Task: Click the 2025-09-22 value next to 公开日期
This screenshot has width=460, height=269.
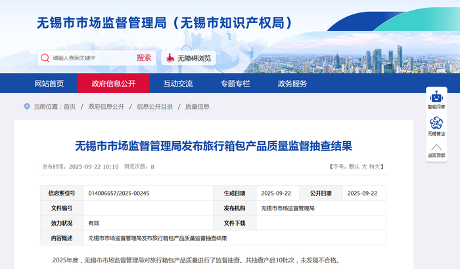Action: click(362, 194)
